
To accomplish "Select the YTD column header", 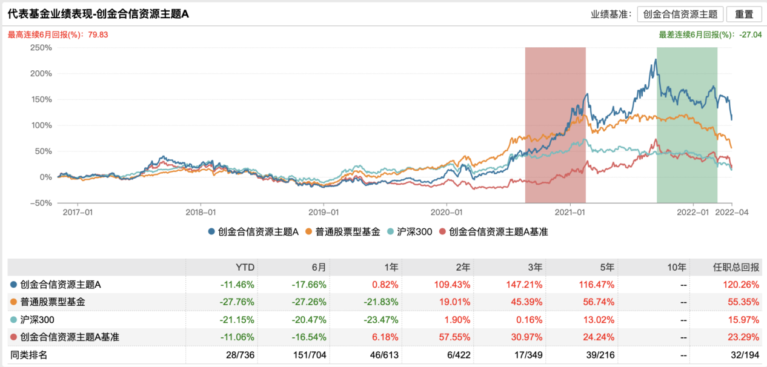I will (x=245, y=267).
